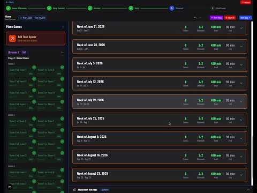Expand the Week of June 28, 2026 card
The height and width of the screenshot is (193, 257).
click(241, 46)
